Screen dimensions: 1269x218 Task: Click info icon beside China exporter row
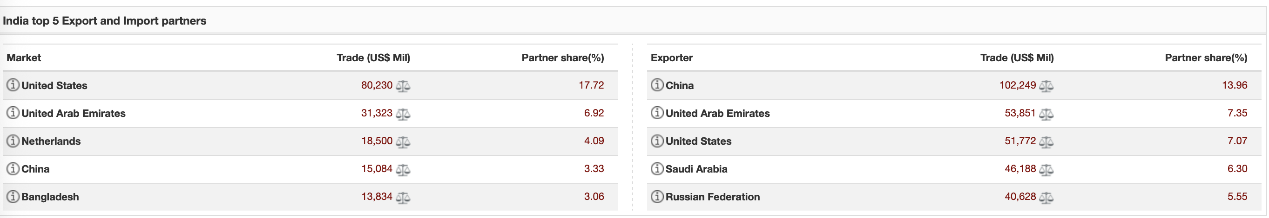[x=657, y=85]
